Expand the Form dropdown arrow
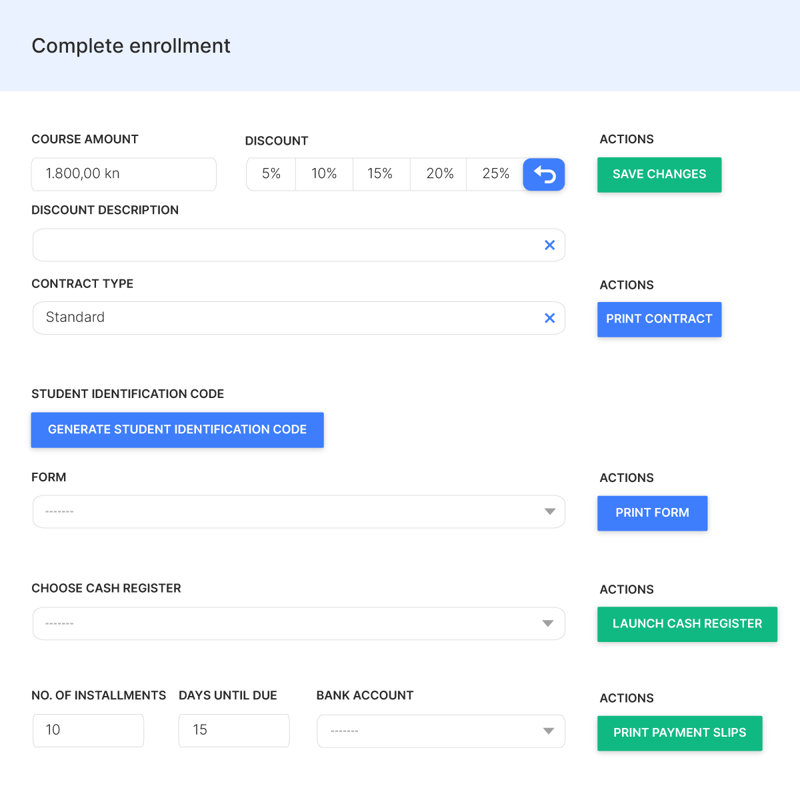The width and height of the screenshot is (800, 800). point(549,512)
